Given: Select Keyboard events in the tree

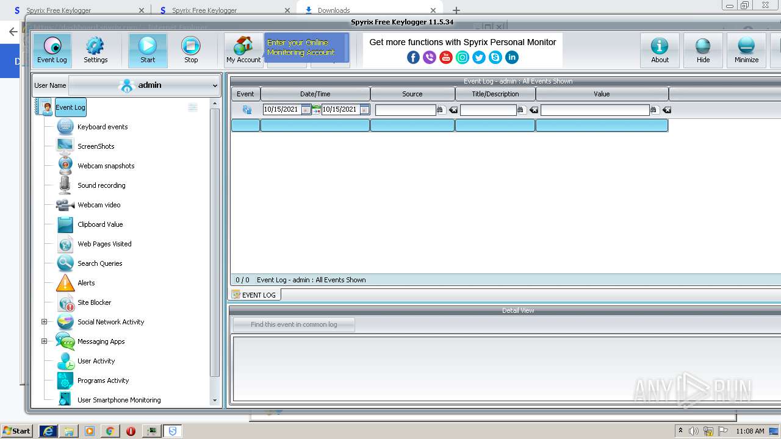Looking at the screenshot, I should point(103,127).
